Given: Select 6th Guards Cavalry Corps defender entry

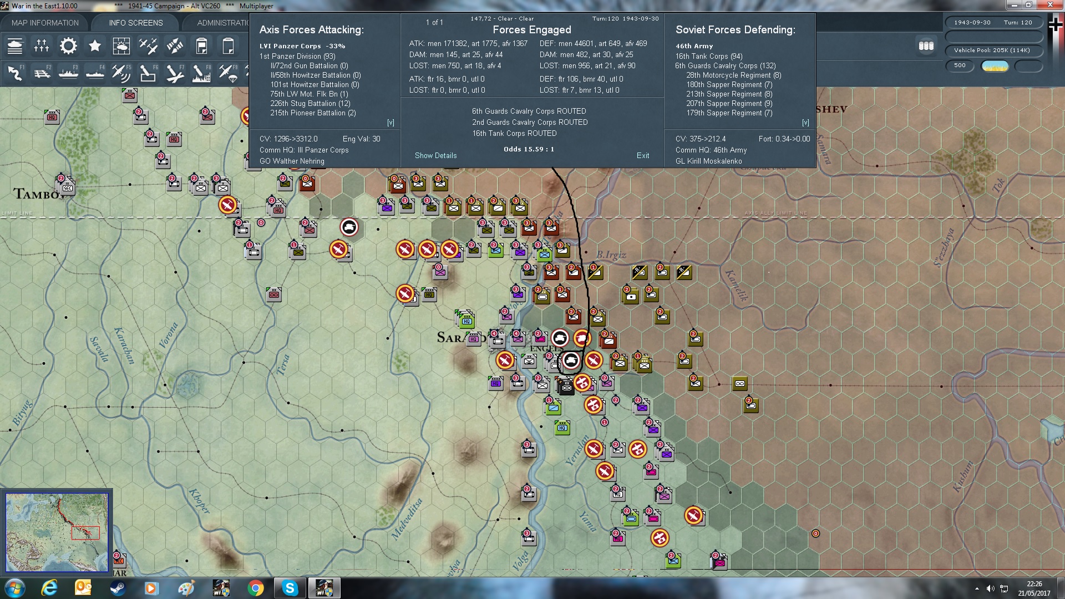Looking at the screenshot, I should 726,65.
